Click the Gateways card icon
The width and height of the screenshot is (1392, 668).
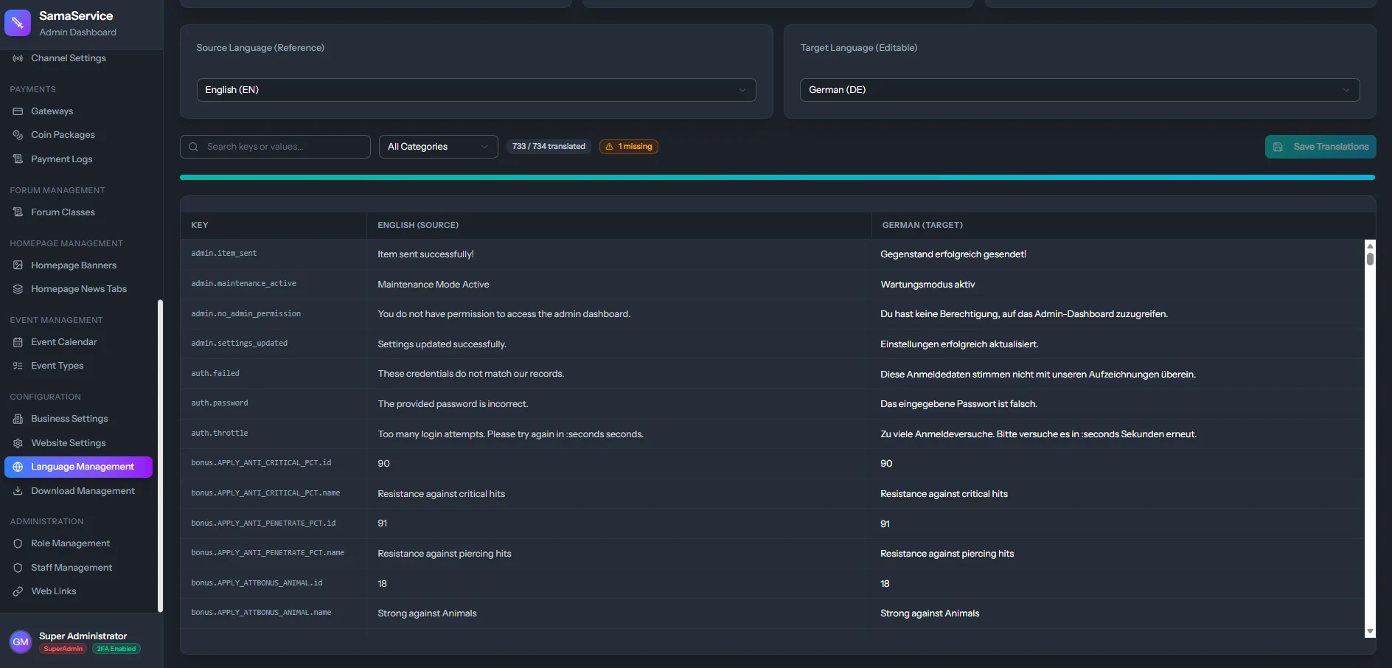point(18,111)
